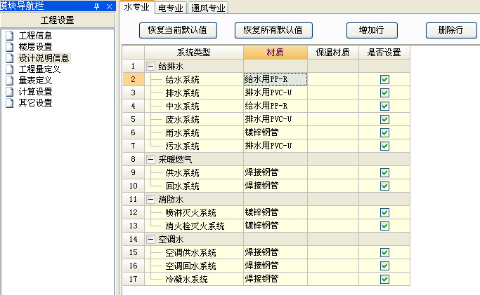Uncheck 是否设置 for 雨水系统

(384, 132)
